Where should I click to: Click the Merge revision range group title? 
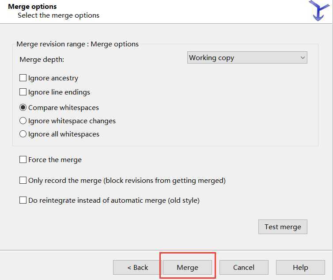pos(77,44)
